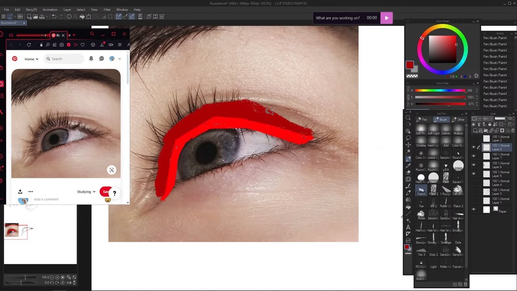Click the visual search icon on pin image
517x291 pixels.
(x=111, y=170)
